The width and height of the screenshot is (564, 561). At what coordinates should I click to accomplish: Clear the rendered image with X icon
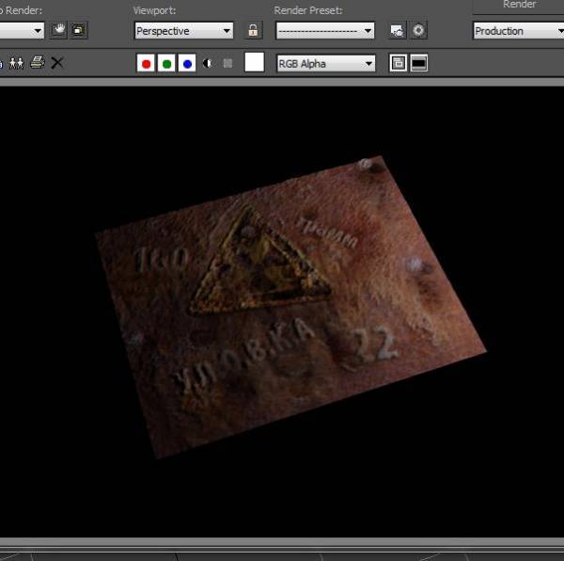[x=57, y=63]
